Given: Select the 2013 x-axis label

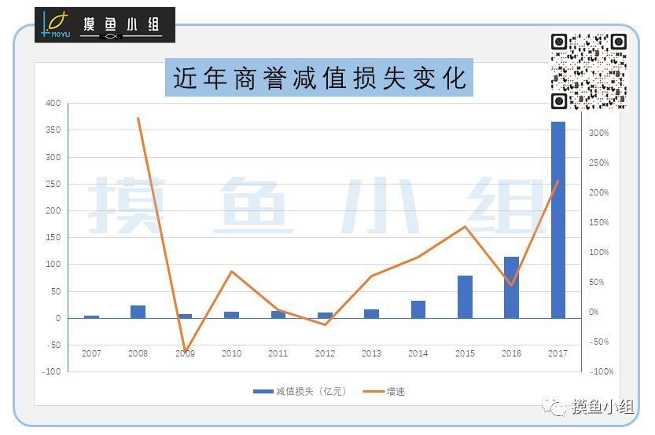Looking at the screenshot, I should [371, 353].
